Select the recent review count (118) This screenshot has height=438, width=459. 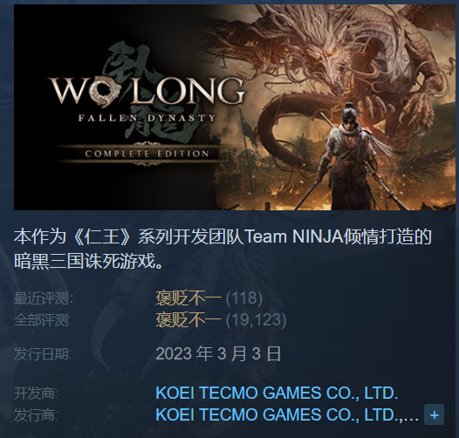coord(244,298)
